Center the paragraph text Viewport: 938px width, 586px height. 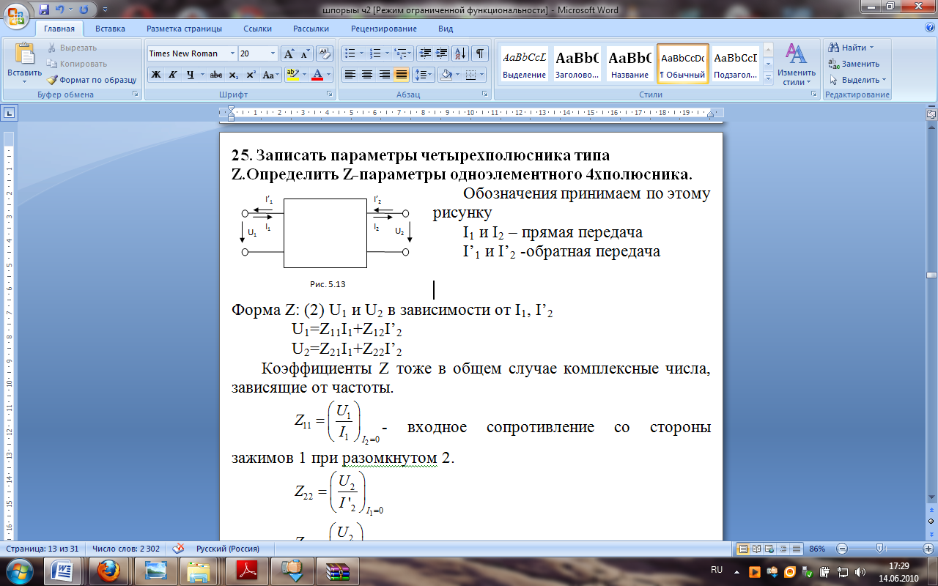(367, 75)
